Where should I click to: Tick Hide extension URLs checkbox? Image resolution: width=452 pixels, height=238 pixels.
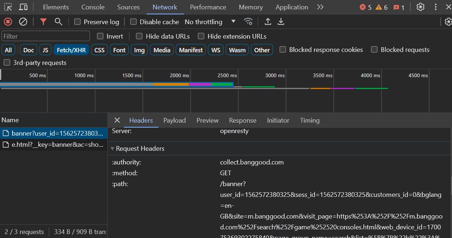tap(201, 36)
